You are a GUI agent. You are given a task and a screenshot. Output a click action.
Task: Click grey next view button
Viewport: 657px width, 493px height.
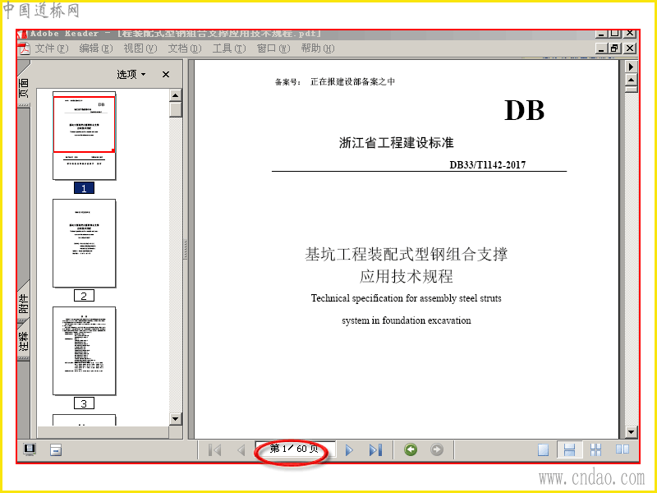click(x=437, y=449)
